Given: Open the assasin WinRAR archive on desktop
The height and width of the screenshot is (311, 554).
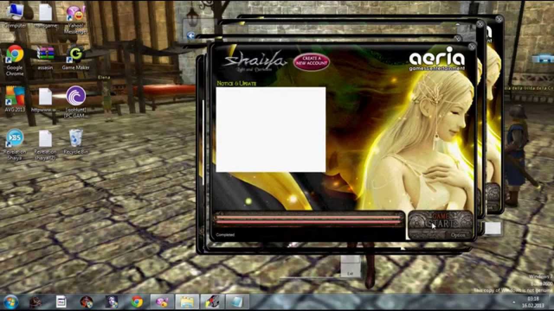Looking at the screenshot, I should [x=45, y=58].
